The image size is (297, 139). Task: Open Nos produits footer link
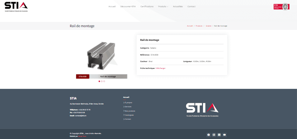pyautogui.click(x=130, y=111)
